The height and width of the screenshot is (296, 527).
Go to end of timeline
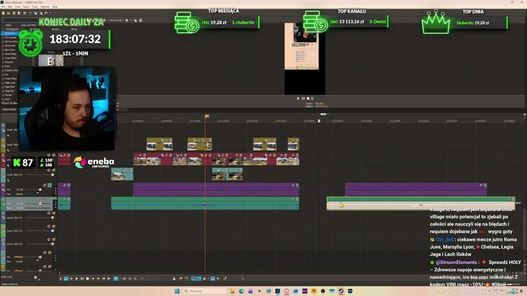coord(98,278)
